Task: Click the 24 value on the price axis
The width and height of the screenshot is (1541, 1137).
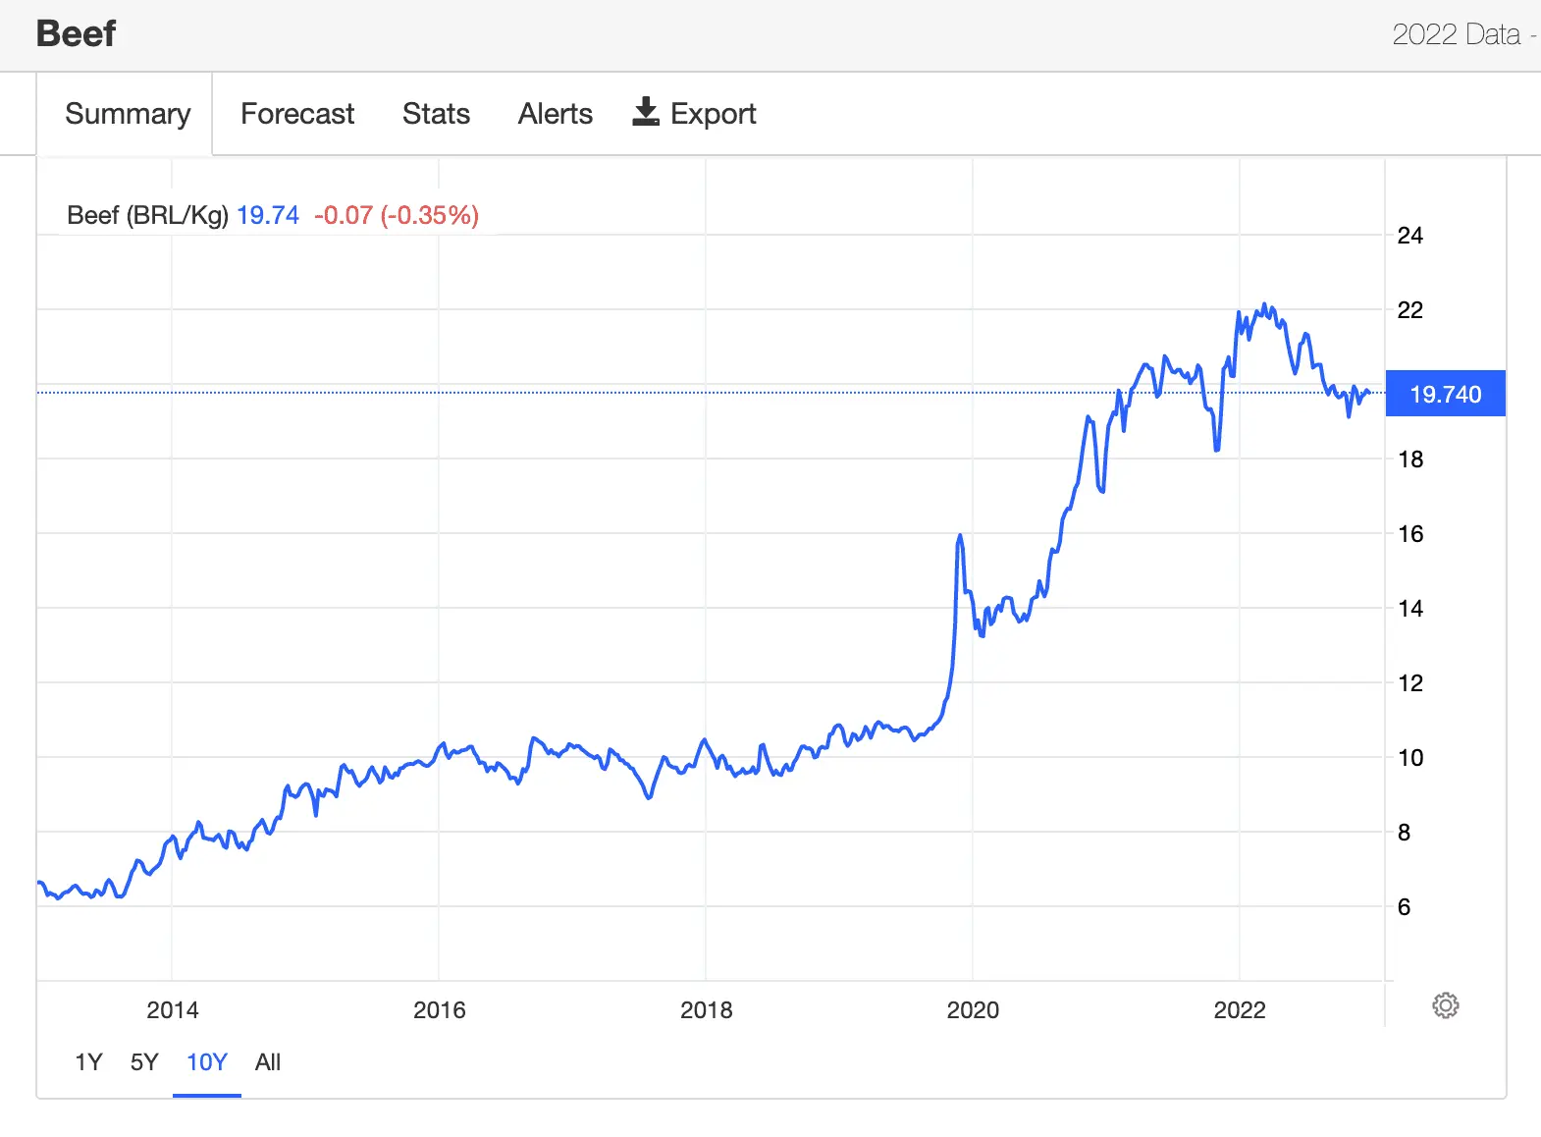Action: click(1409, 236)
